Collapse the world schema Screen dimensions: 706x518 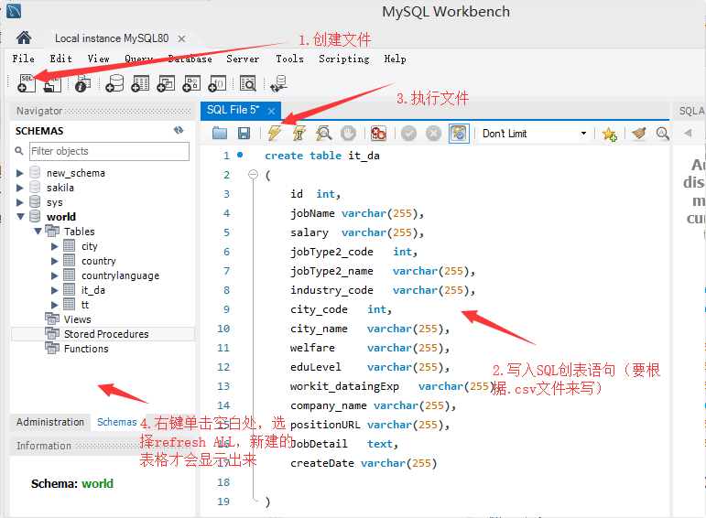coord(20,217)
